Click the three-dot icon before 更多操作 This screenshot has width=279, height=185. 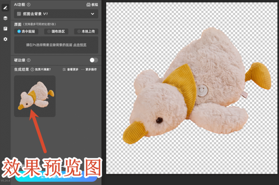point(83,70)
